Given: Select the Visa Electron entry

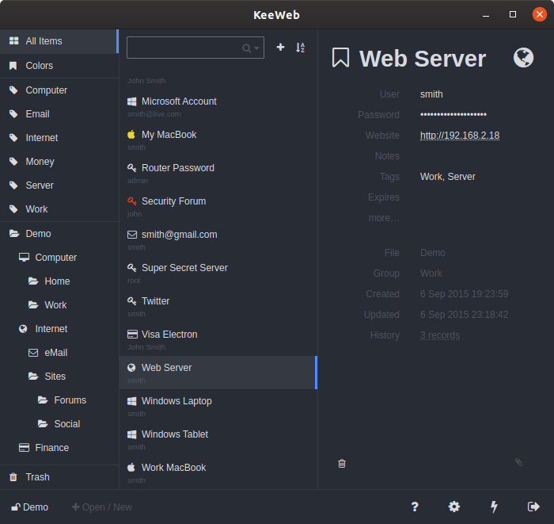Looking at the screenshot, I should coord(218,339).
